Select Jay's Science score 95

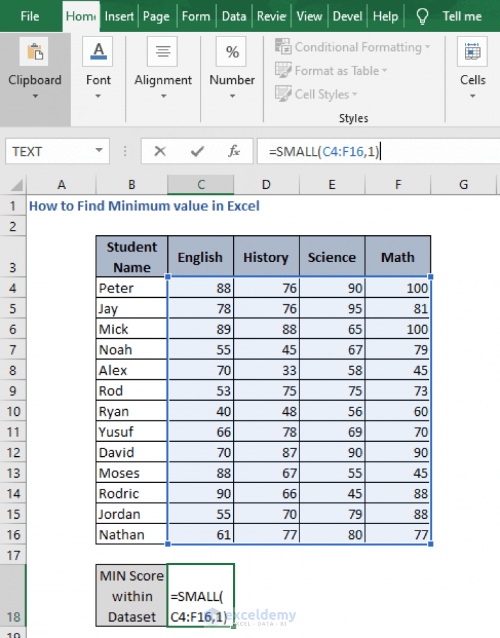pyautogui.click(x=332, y=308)
